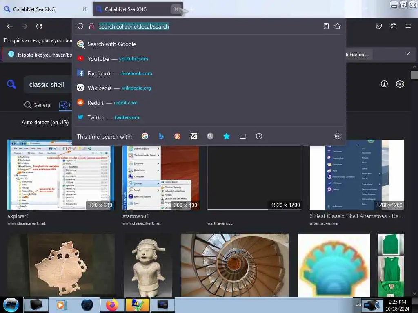Click the SearXNG magnifier logo
This screenshot has height=313, width=418.
point(11,84)
